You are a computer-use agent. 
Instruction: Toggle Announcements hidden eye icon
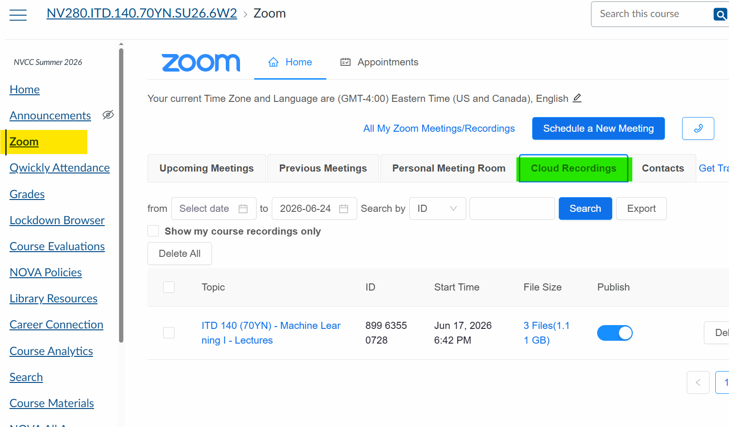pos(108,115)
